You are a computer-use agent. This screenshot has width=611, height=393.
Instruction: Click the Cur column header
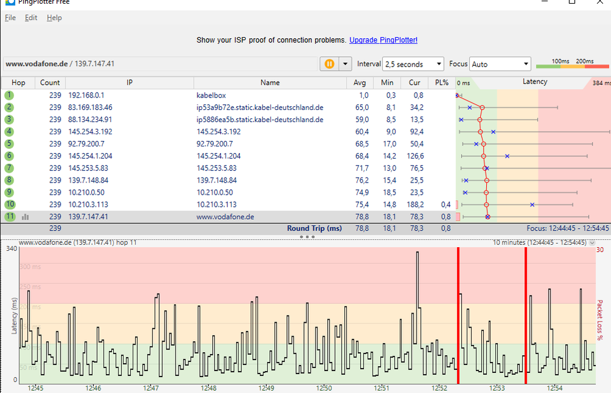tap(415, 83)
